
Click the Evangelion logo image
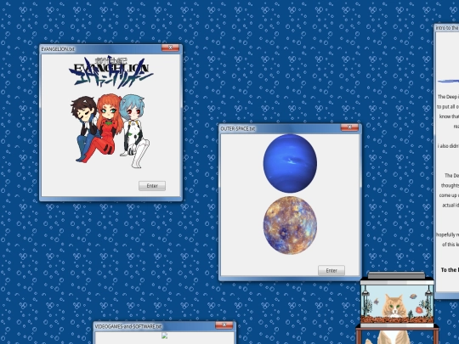coord(111,72)
